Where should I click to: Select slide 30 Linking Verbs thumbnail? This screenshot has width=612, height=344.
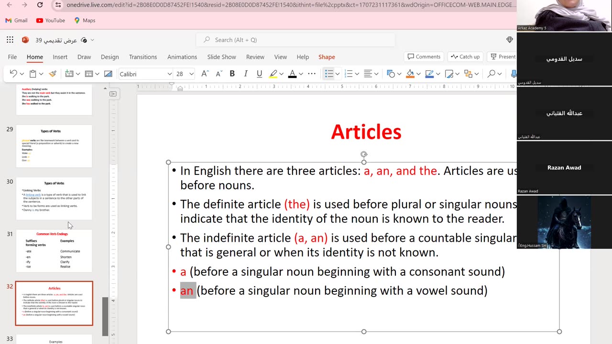(54, 198)
